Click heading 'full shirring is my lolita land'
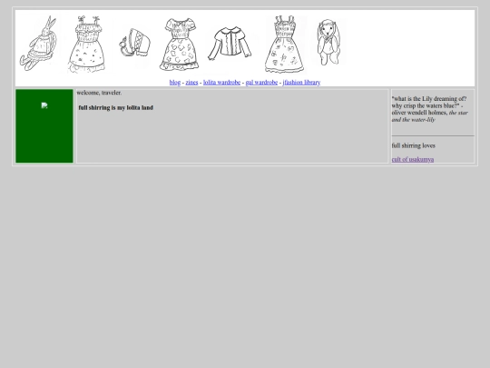The height and width of the screenshot is (368, 490). (x=115, y=107)
